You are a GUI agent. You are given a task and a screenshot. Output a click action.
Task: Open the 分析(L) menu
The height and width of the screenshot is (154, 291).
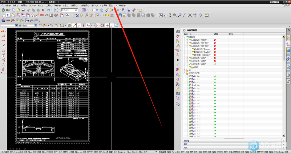click(74, 6)
